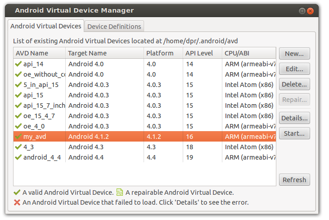This screenshot has height=220, width=329.
Task: Click the maximize window button in title bar
Action: coord(302,11)
